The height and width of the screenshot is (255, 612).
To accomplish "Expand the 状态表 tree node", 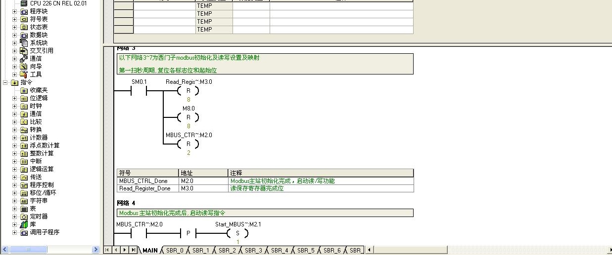I will [14, 27].
